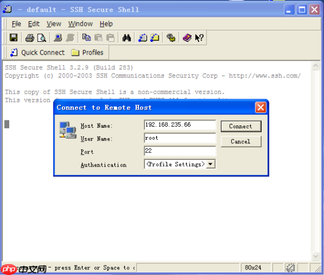
Task: Click the Quick Connect button
Action: pyautogui.click(x=37, y=53)
